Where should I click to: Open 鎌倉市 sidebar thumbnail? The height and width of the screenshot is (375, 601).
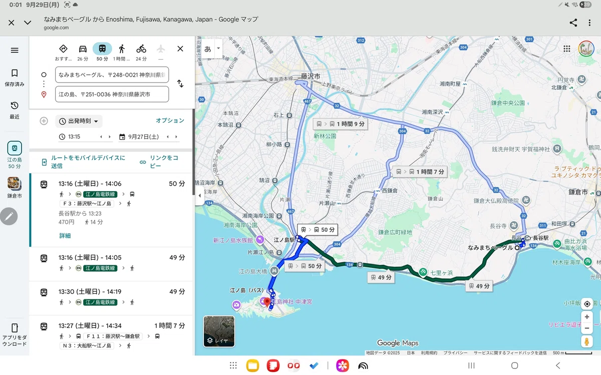click(15, 188)
